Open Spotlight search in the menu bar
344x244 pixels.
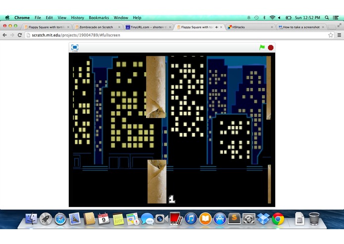click(327, 17)
